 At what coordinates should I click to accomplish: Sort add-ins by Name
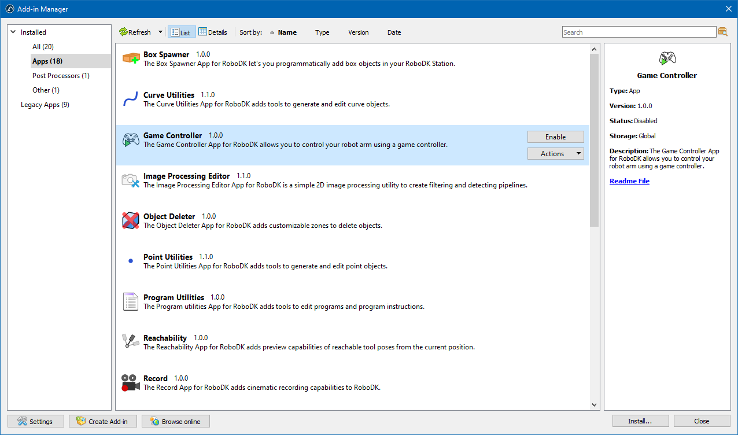(x=287, y=32)
